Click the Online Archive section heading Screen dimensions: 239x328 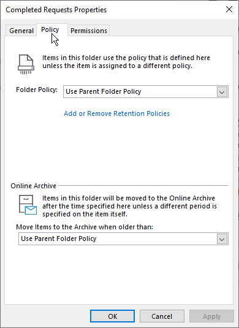pyautogui.click(x=34, y=186)
